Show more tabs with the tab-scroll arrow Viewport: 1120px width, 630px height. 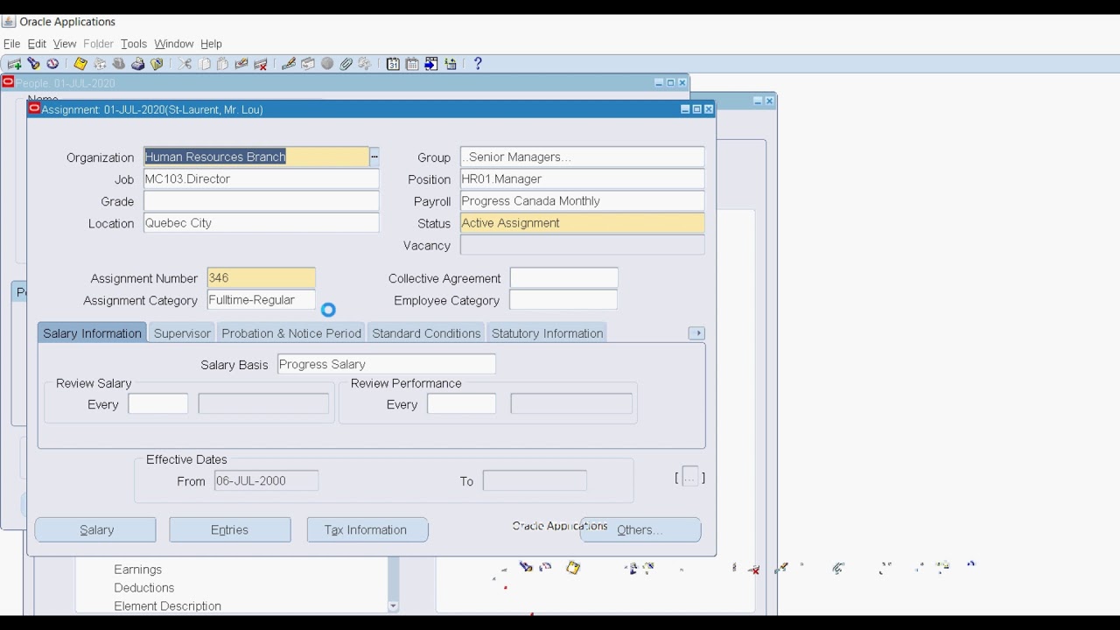pos(697,333)
